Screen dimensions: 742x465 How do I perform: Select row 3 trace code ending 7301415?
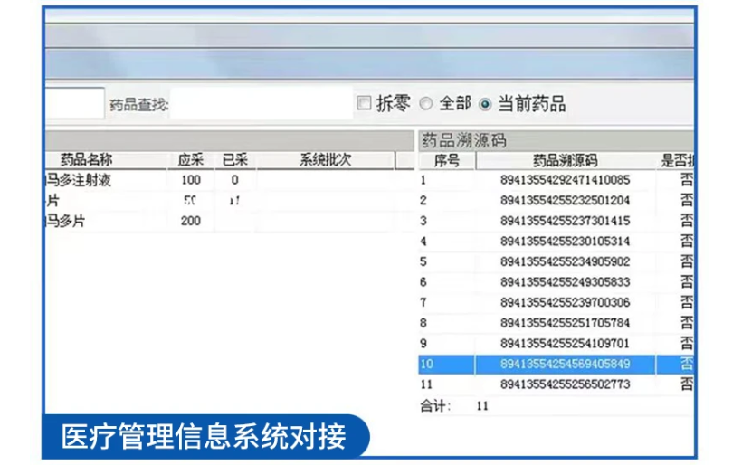[565, 221]
